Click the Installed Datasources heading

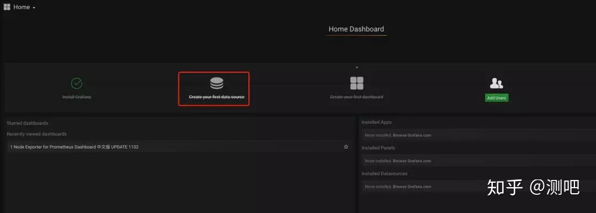point(384,173)
